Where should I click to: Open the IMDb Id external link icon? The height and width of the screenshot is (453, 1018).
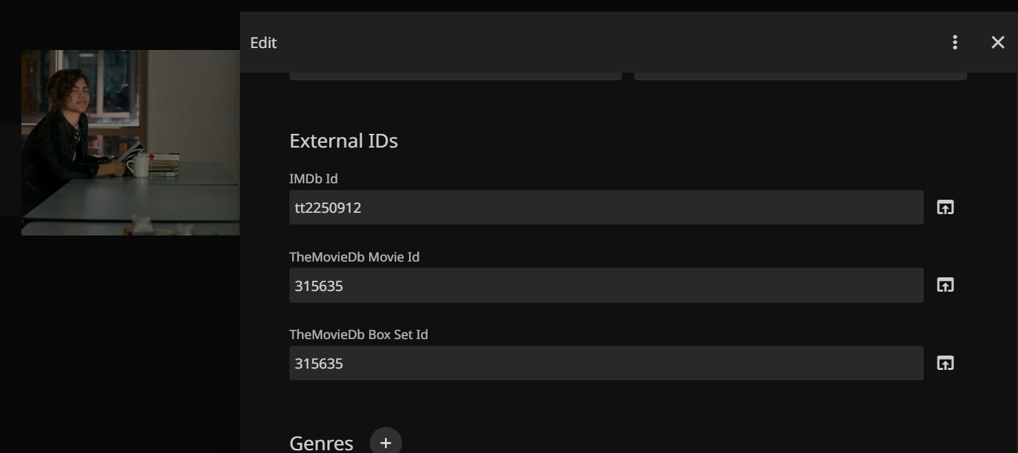pos(945,207)
